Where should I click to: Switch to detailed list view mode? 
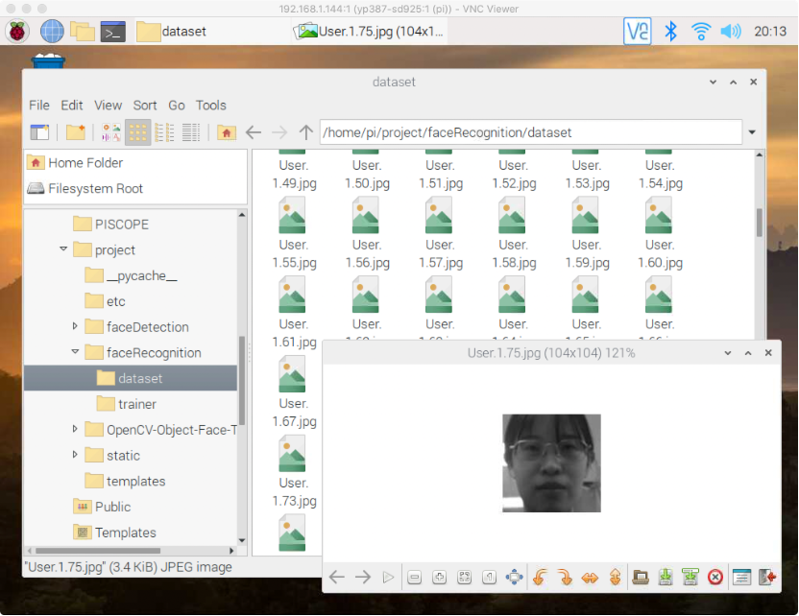(x=191, y=132)
